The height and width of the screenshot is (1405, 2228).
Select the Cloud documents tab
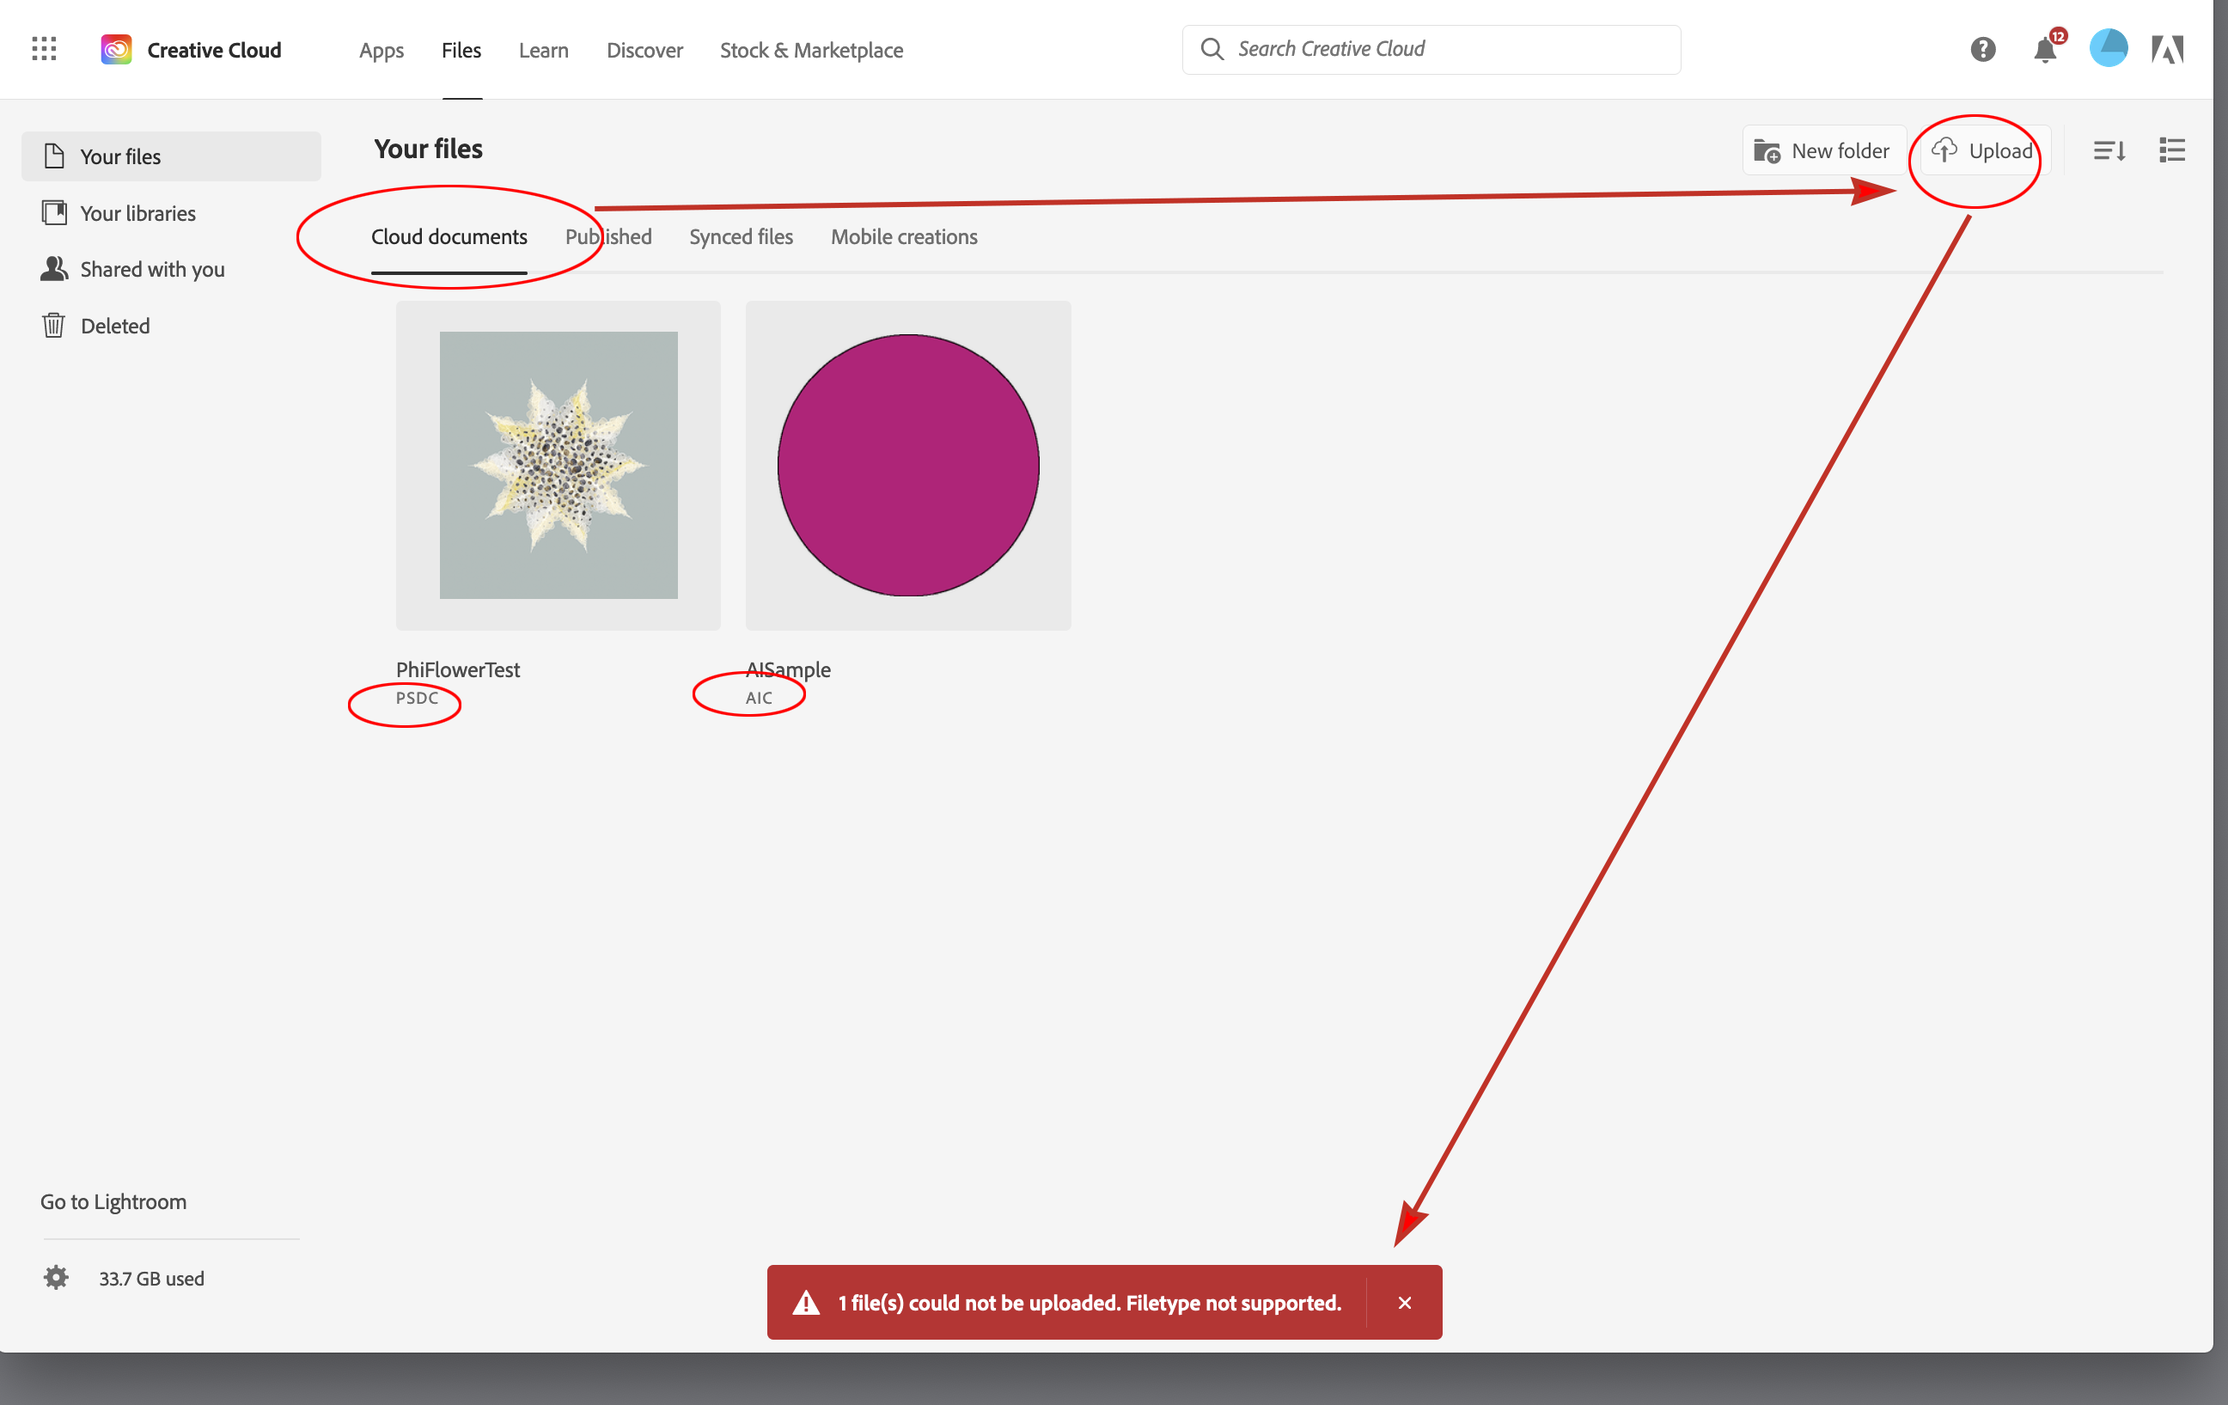point(449,236)
